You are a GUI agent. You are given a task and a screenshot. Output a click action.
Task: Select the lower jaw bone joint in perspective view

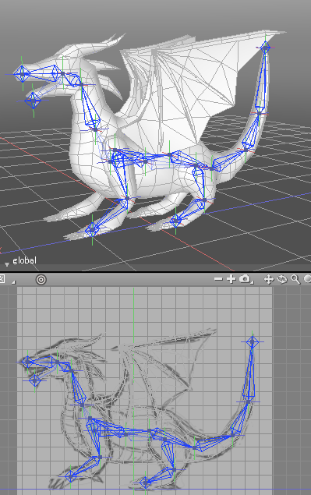pyautogui.click(x=34, y=101)
